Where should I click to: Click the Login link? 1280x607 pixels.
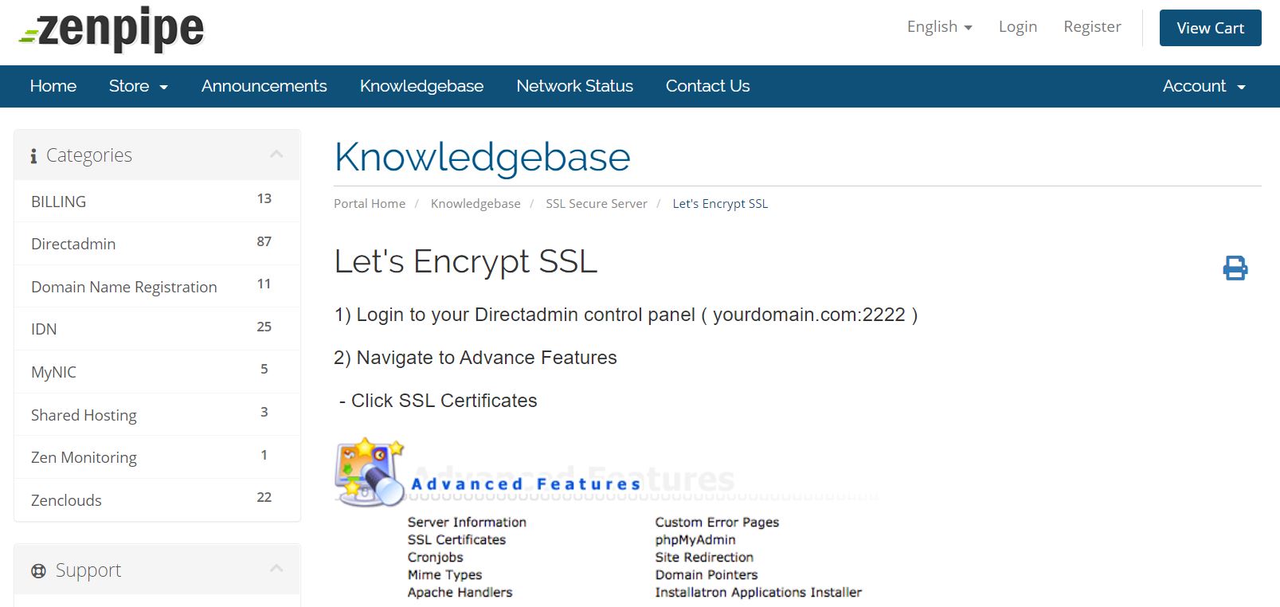click(x=1018, y=27)
